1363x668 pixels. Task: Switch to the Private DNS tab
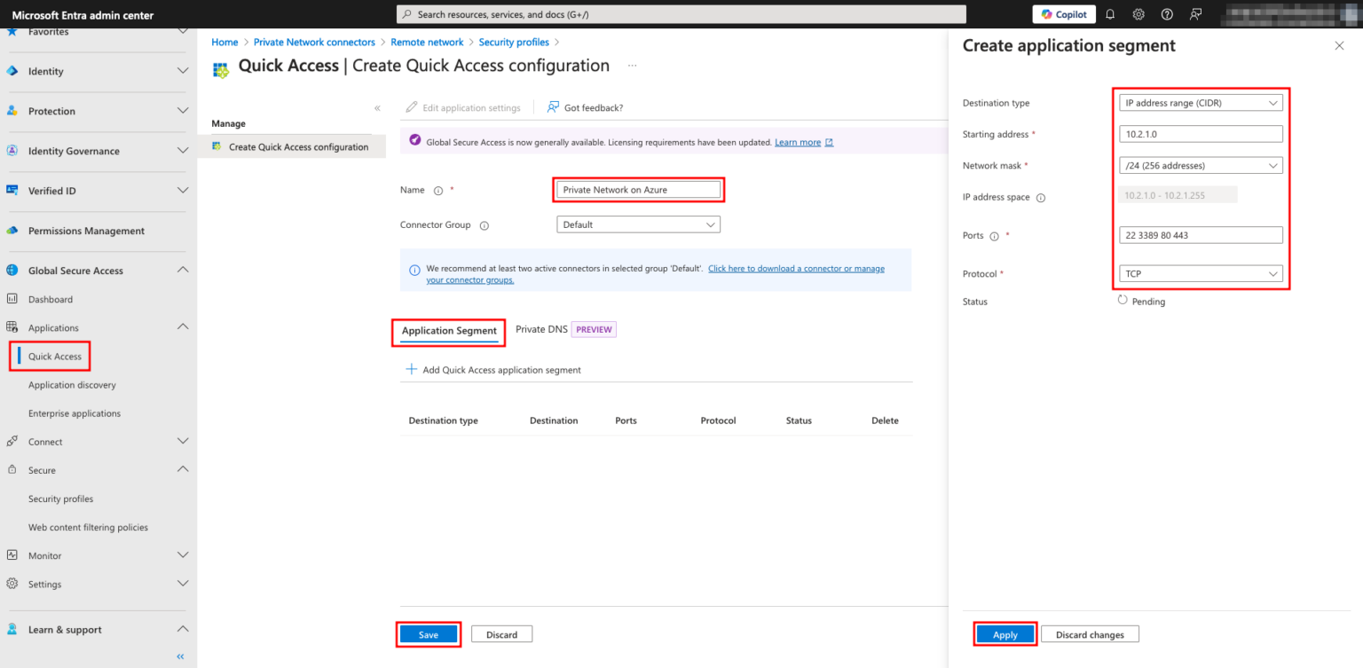click(x=541, y=329)
